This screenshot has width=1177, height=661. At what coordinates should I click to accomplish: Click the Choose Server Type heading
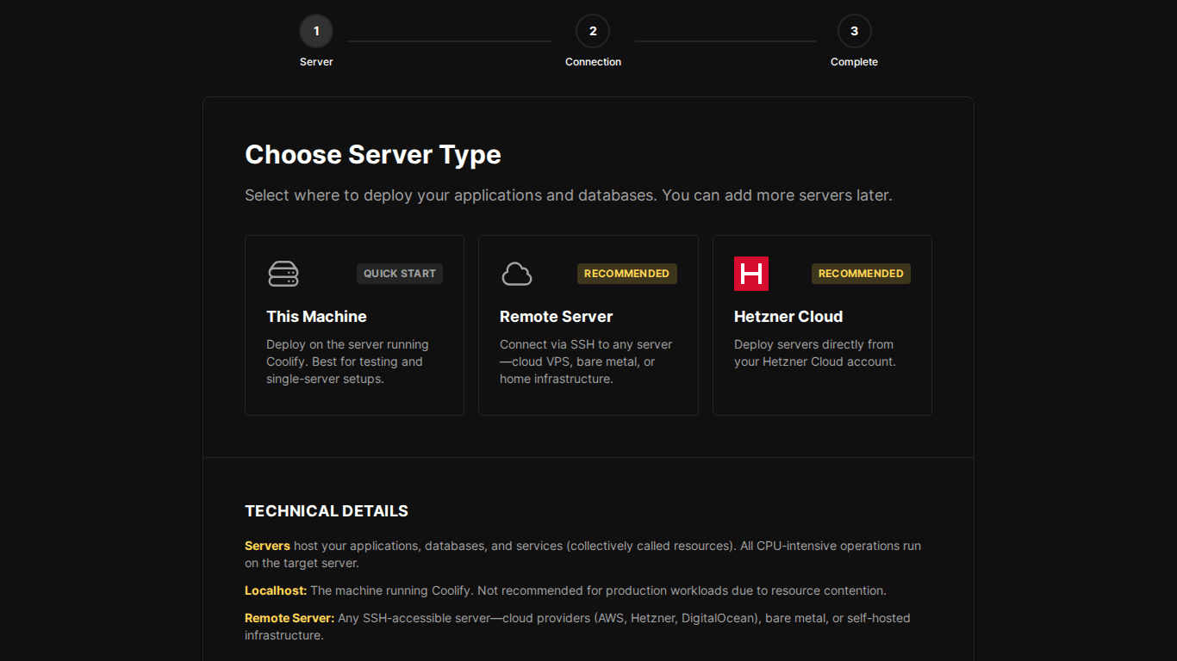click(x=373, y=155)
